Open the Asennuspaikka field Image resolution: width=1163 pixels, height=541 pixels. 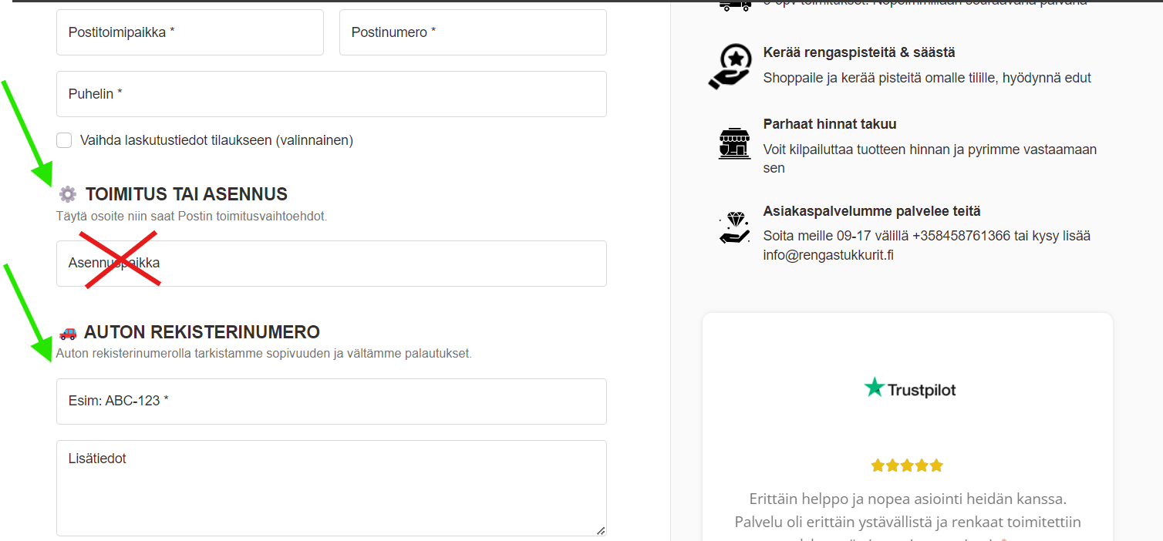point(332,264)
